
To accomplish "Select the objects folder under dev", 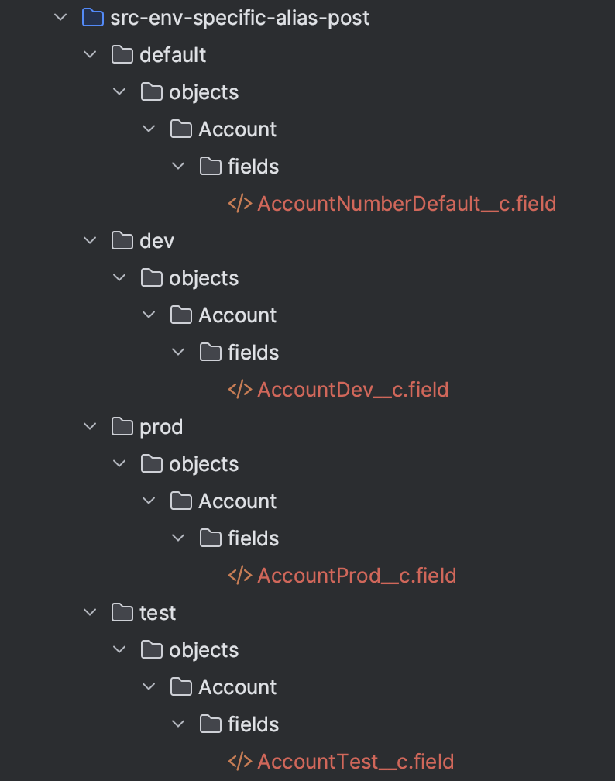I will (204, 278).
